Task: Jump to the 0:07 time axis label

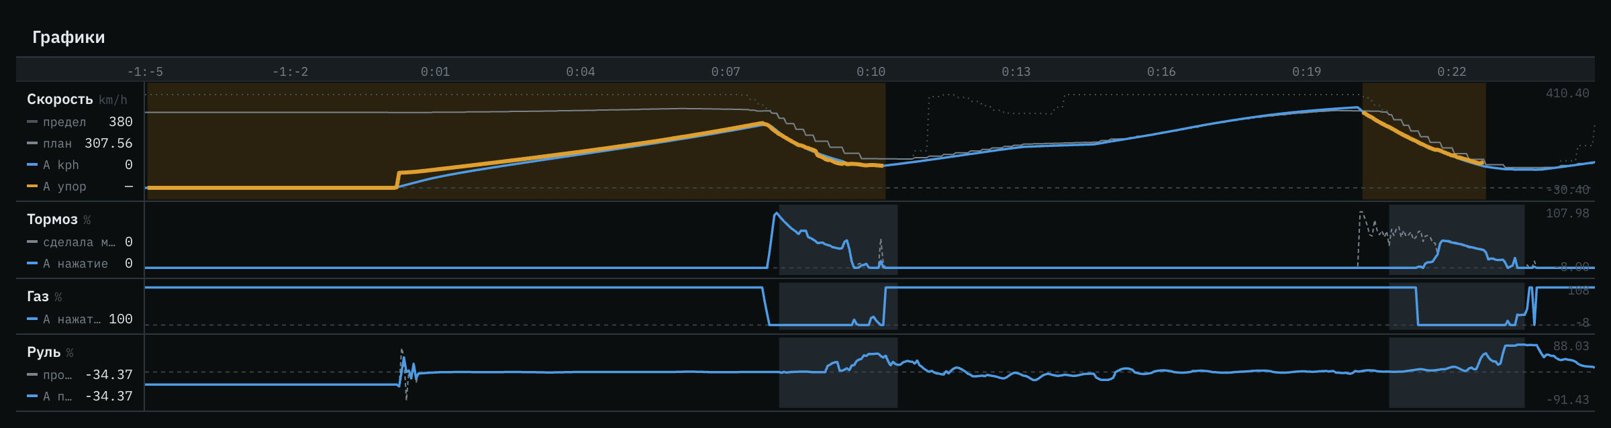Action: click(726, 72)
